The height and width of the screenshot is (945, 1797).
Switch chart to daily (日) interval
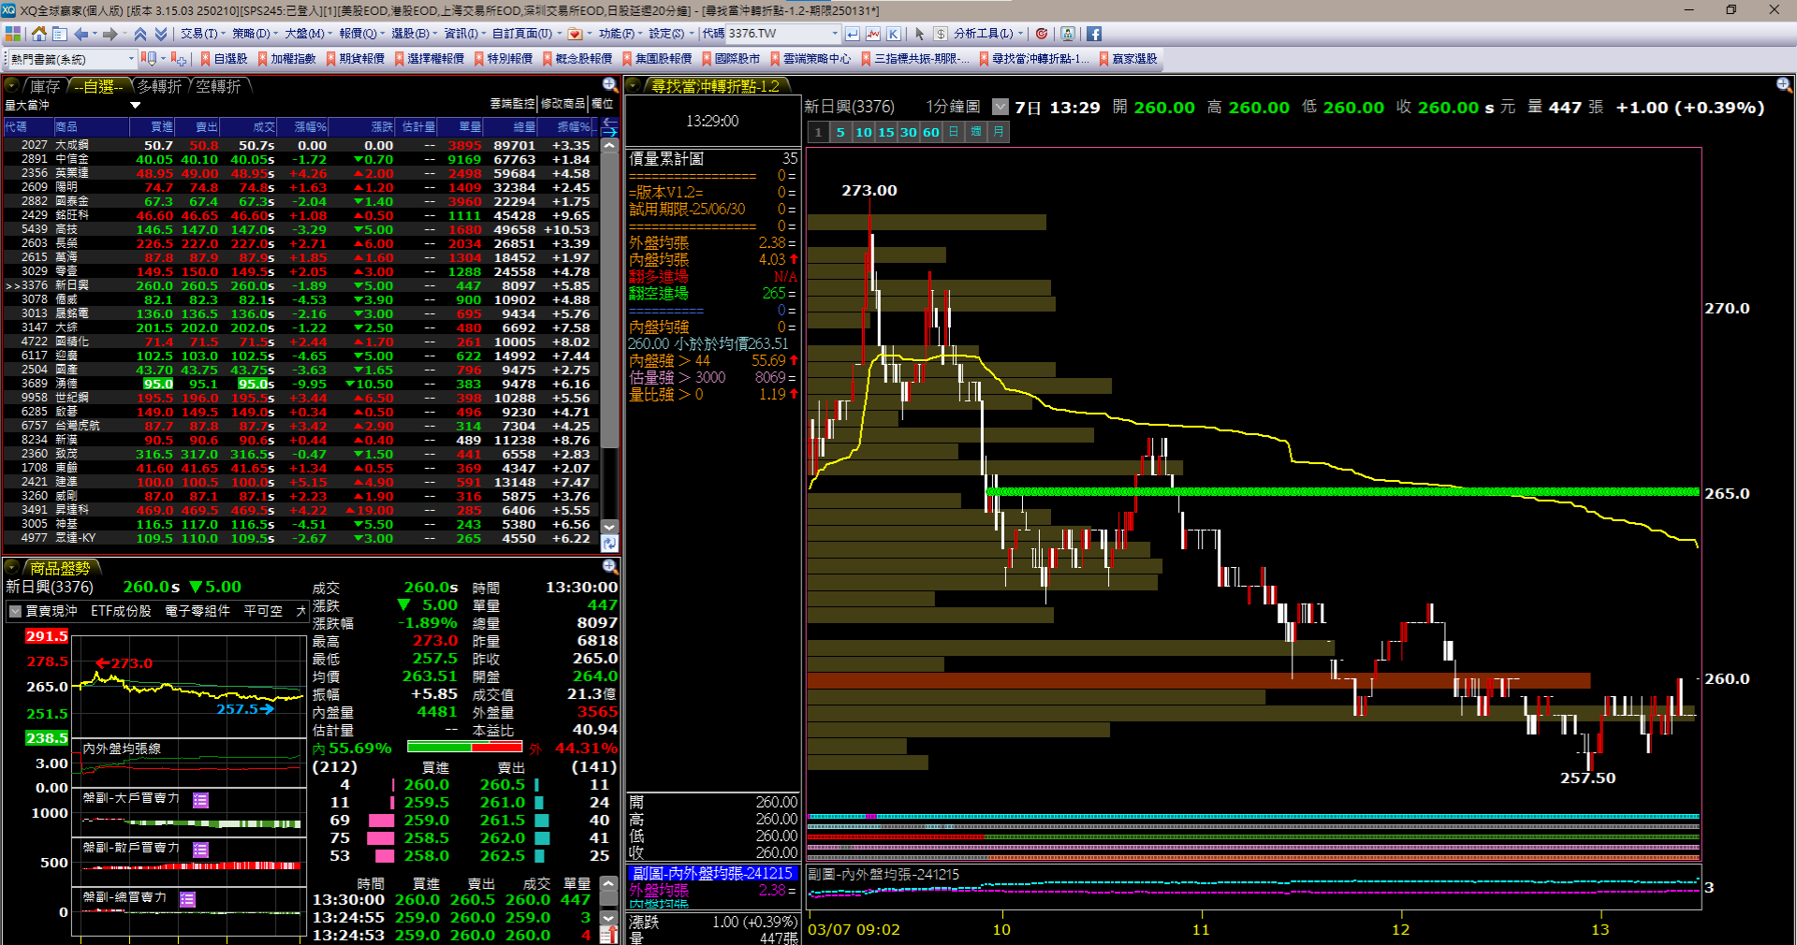coord(953,132)
